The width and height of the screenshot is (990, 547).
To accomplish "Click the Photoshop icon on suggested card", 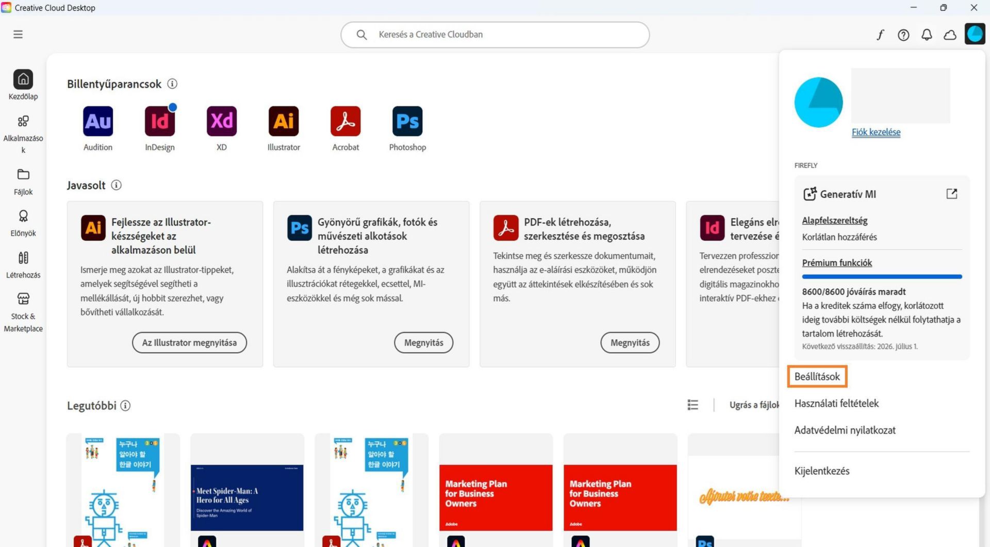I will pos(300,228).
